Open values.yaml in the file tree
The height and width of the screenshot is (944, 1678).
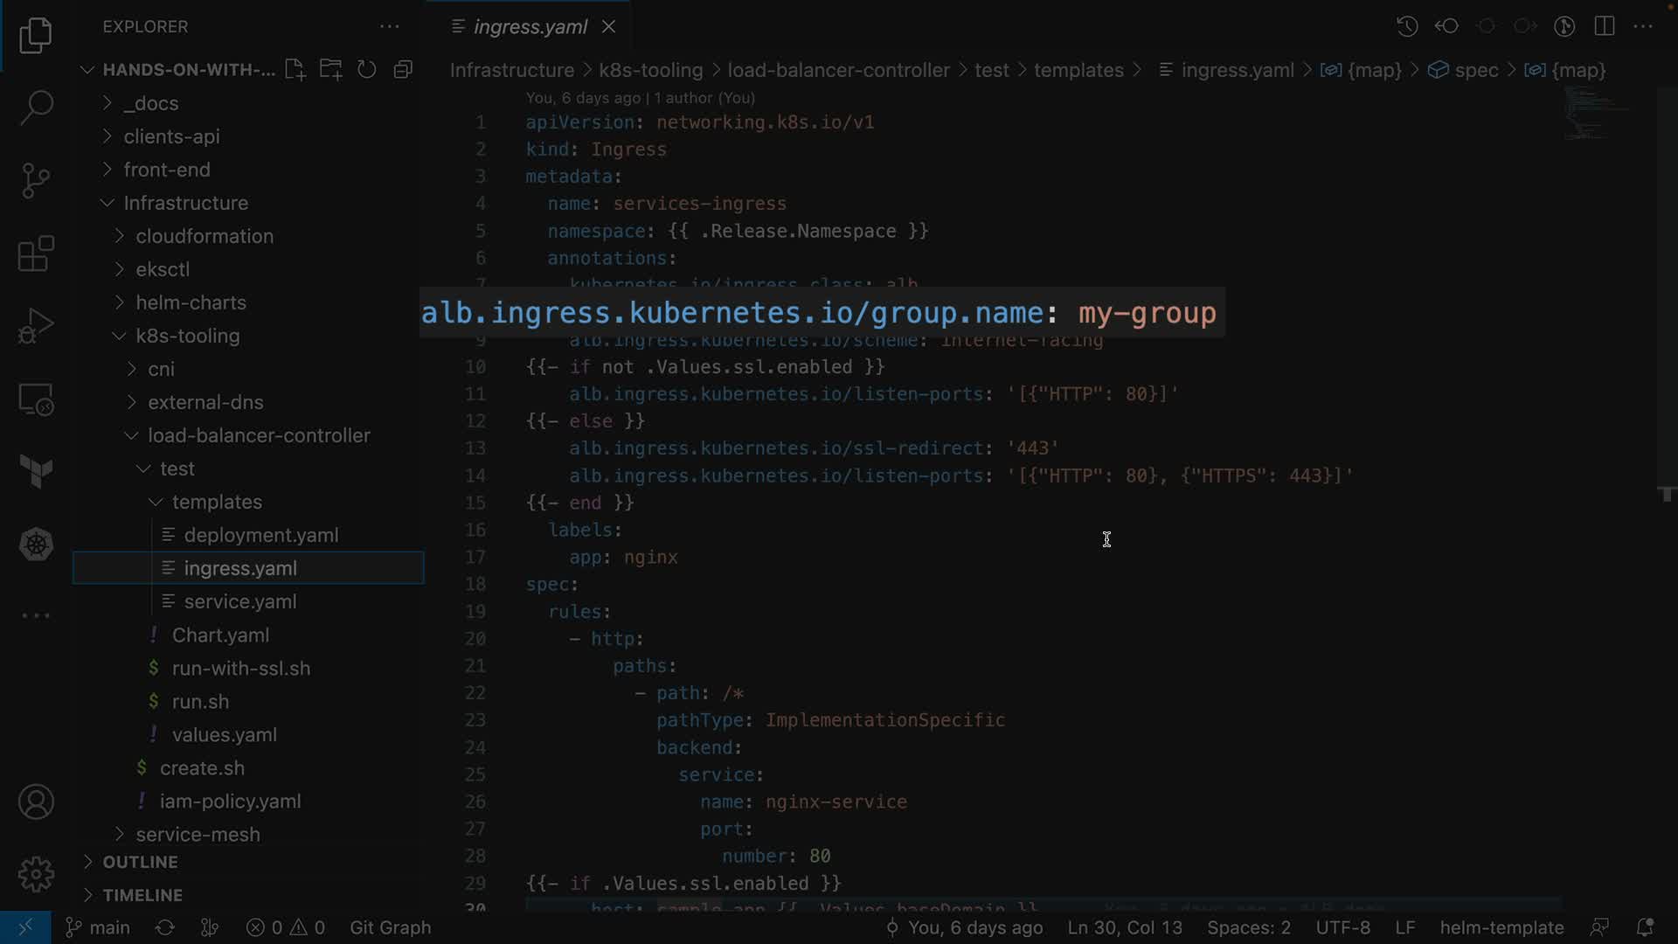[224, 735]
